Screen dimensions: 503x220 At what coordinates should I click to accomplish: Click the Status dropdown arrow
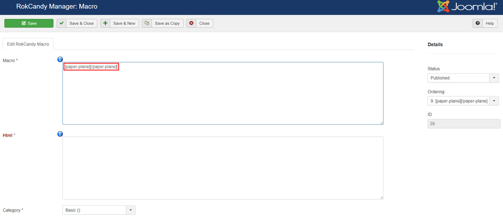494,78
